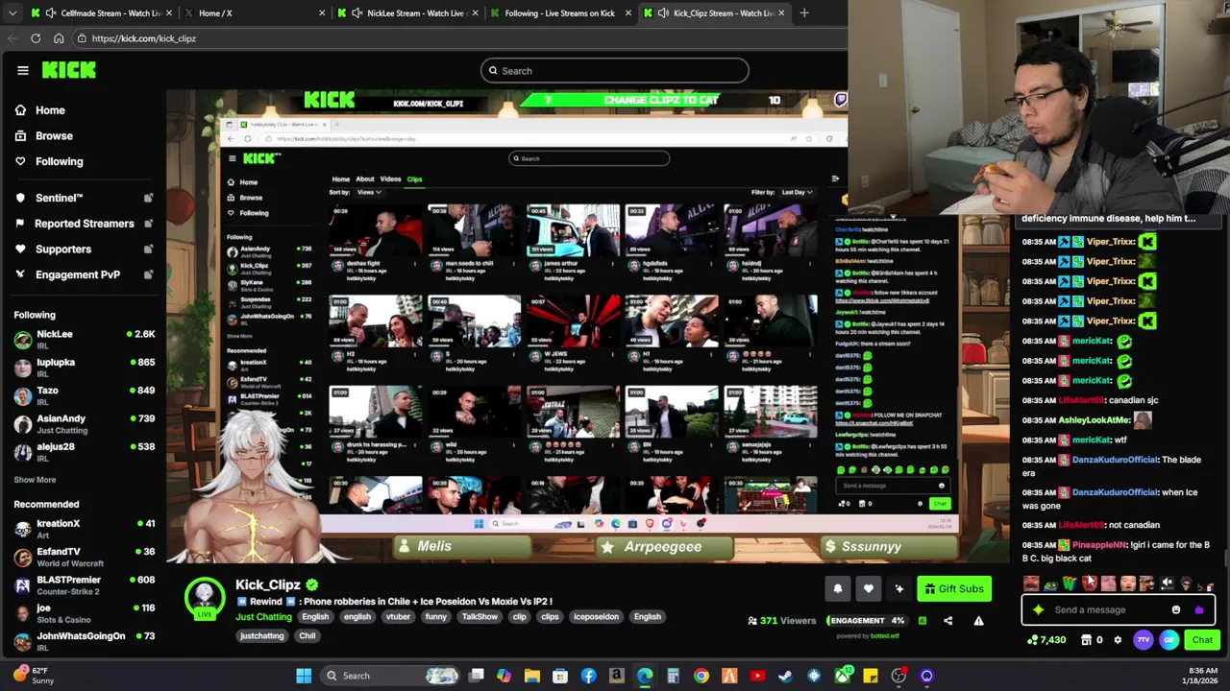Open Windows Start menu

(x=304, y=676)
